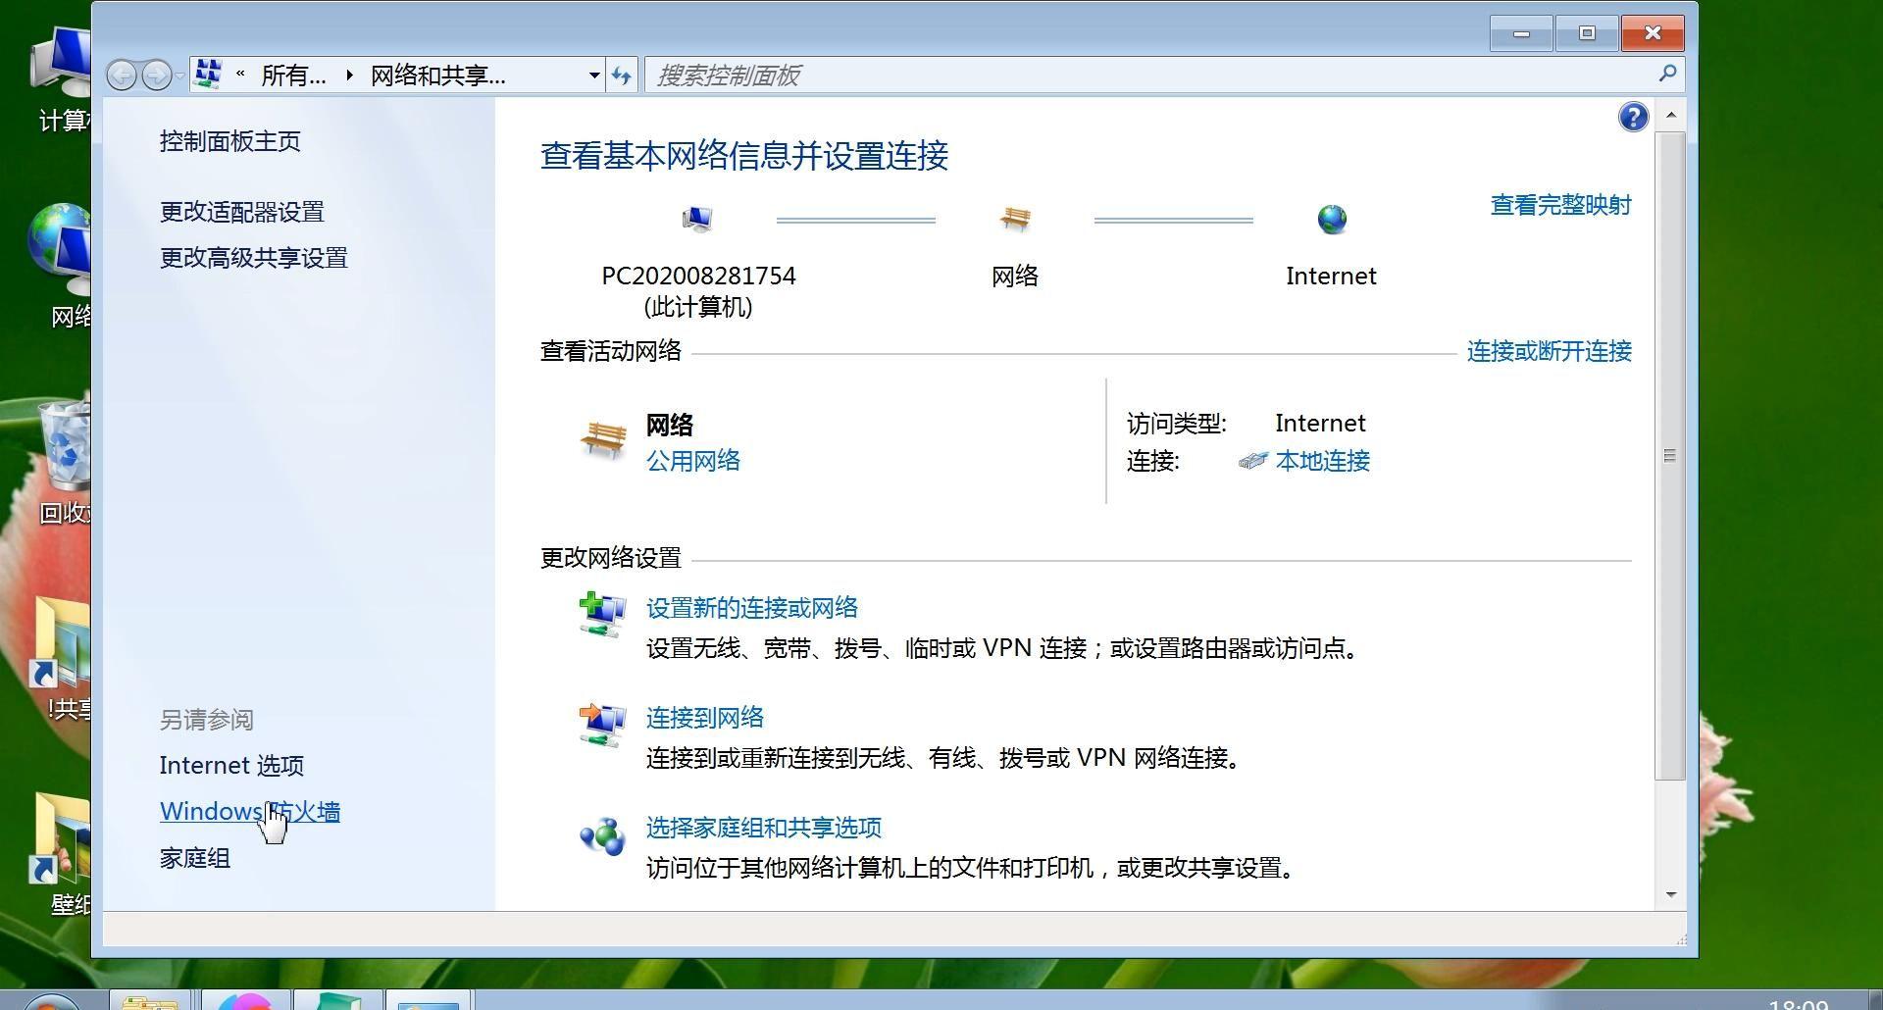Viewport: 1883px width, 1010px height.
Task: Expand the arrow after 所有... breadcrumb
Action: 349,76
